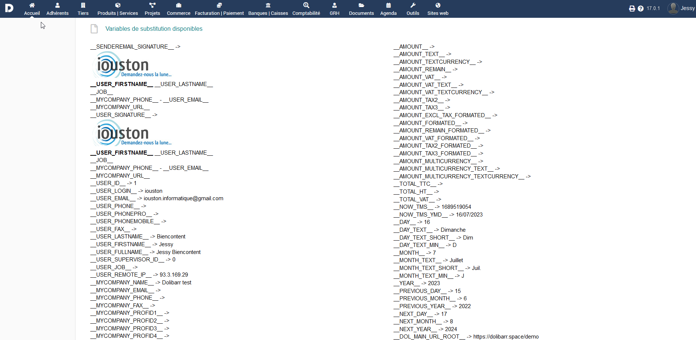Image resolution: width=696 pixels, height=340 pixels.
Task: Open the Projets module icon
Action: 152,6
